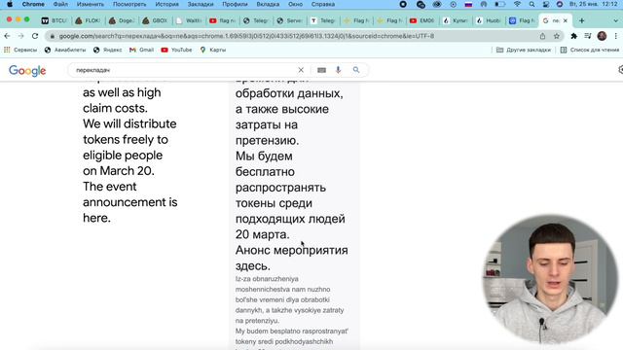This screenshot has width=623, height=350.
Task: Open the Изменить menu
Action: tap(91, 4)
